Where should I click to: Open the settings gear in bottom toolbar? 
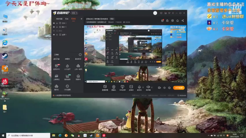(169, 88)
